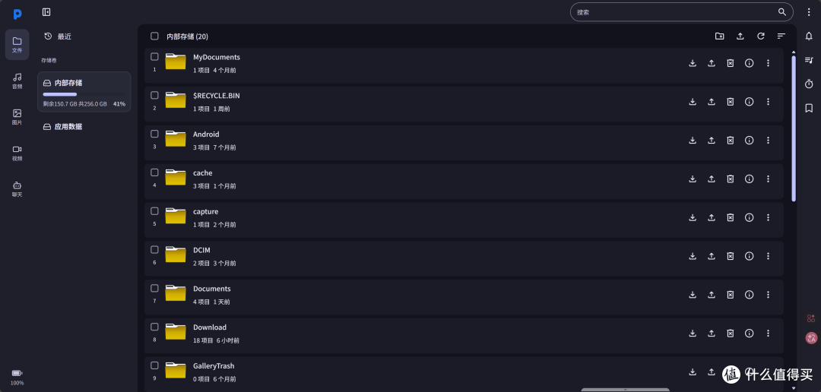This screenshot has height=392, width=821.
Task: Open the capture folder
Action: tap(205, 211)
